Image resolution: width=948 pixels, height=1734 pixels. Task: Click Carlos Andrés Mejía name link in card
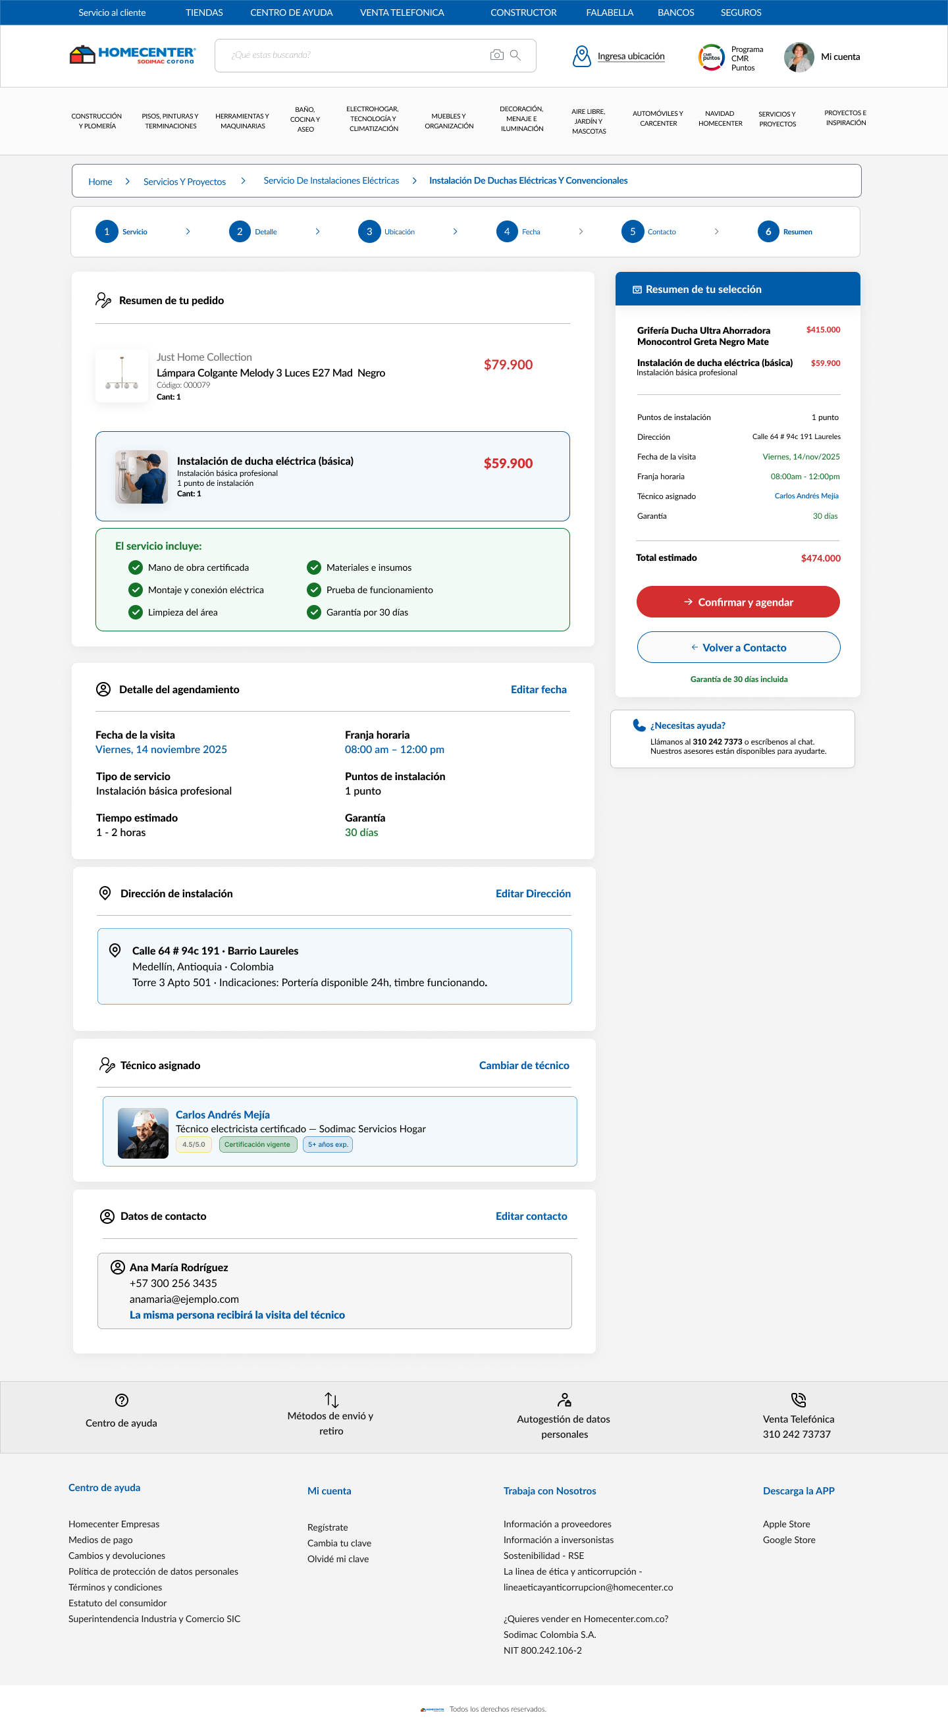(x=223, y=1115)
